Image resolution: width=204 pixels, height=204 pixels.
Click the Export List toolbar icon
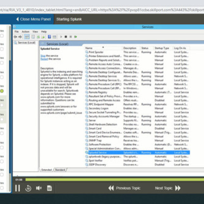[x=43, y=37]
